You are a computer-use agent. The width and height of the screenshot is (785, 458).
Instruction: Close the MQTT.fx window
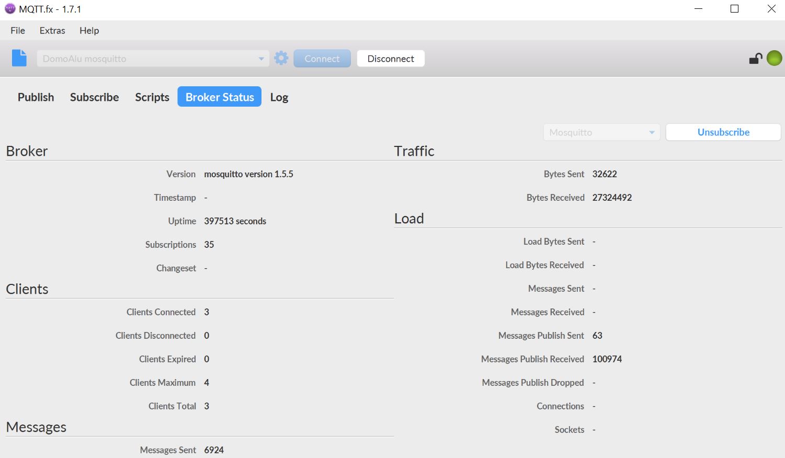[771, 9]
